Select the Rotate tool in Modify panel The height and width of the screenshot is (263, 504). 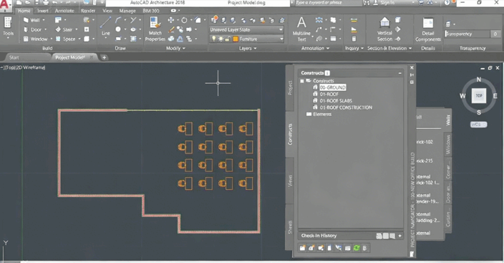pos(184,20)
